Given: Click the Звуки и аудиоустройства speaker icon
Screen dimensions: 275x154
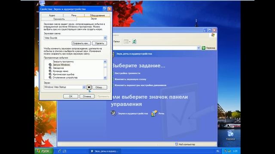Looking at the screenshot, I should [x=113, y=113].
